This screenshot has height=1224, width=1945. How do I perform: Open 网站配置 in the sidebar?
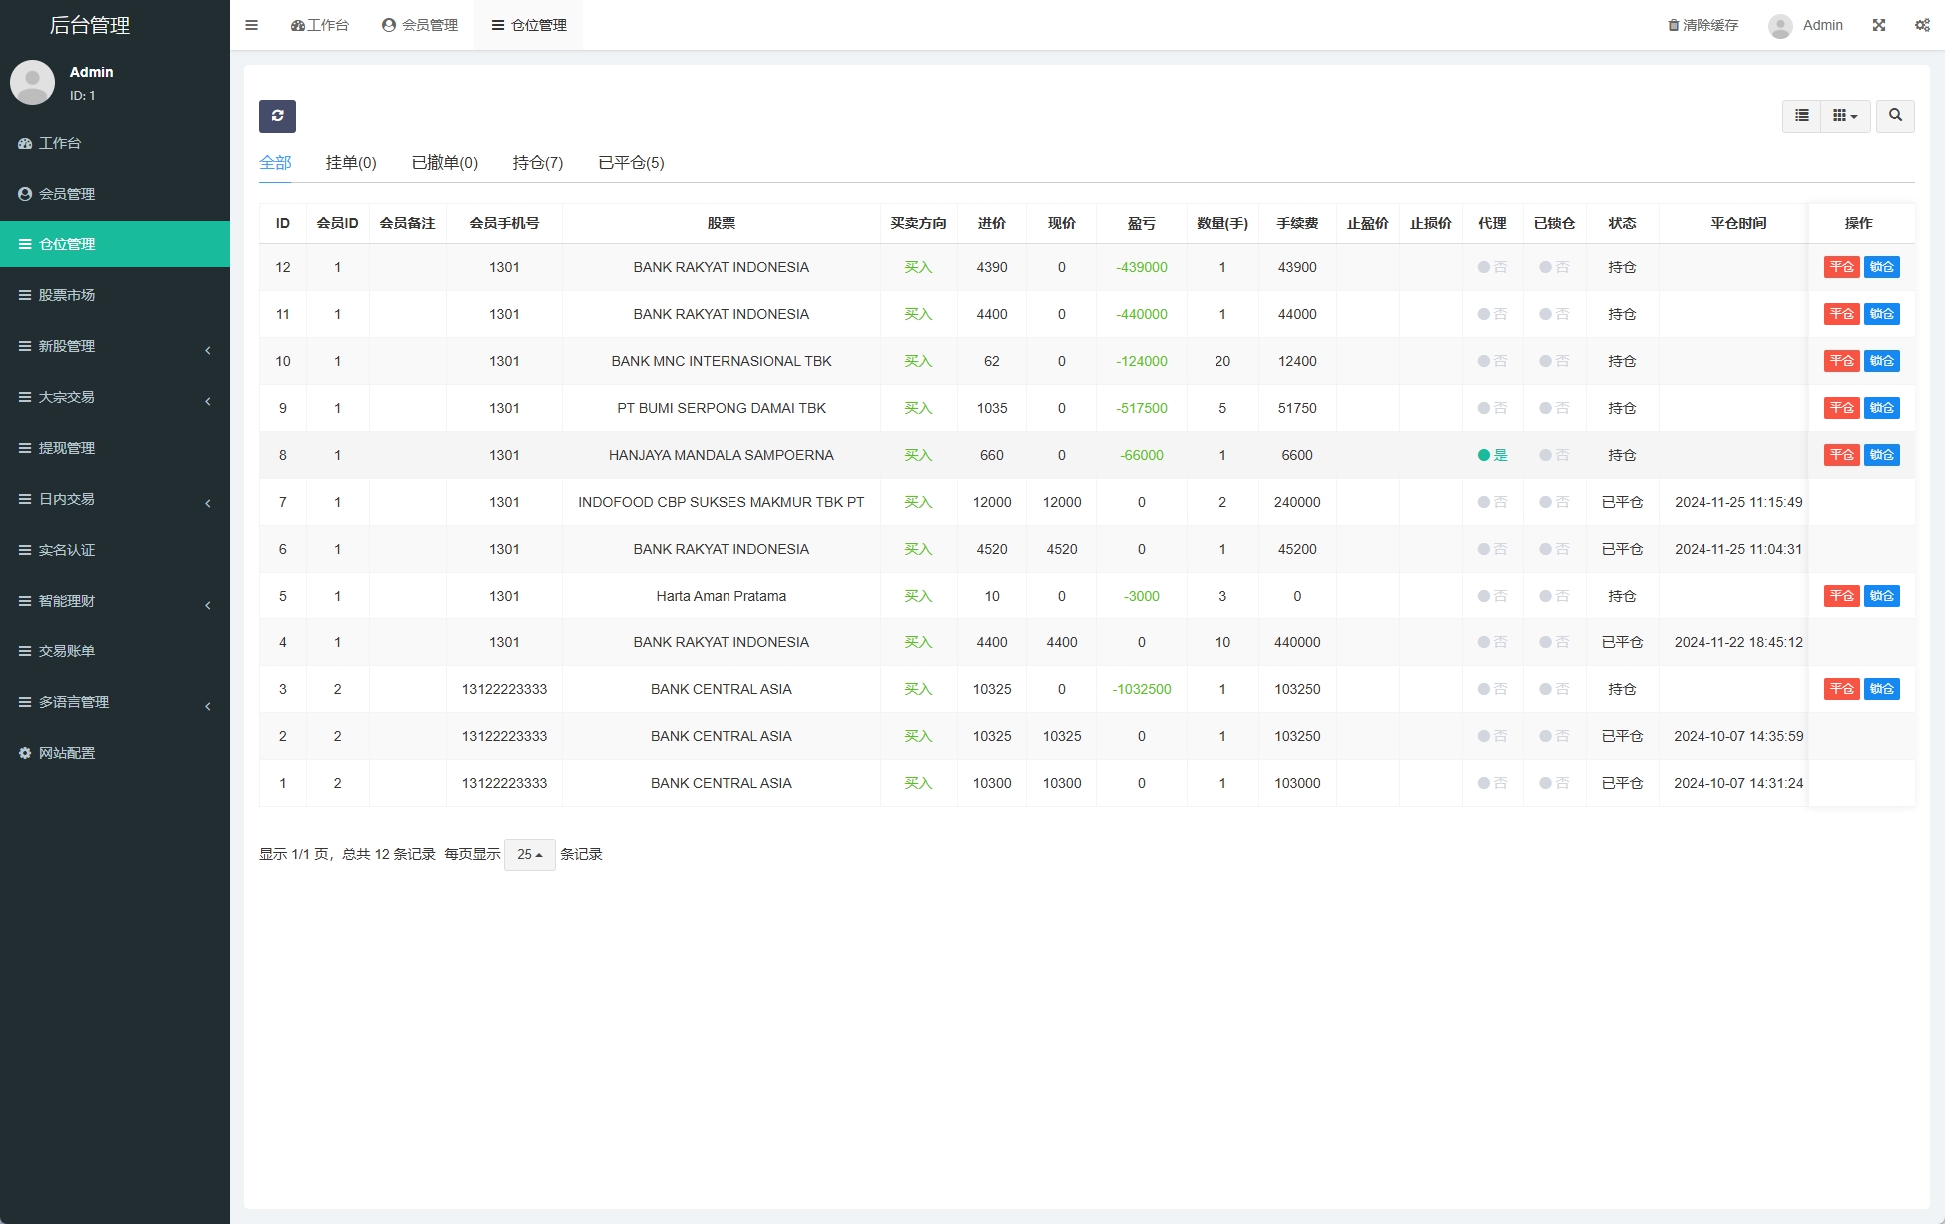point(67,753)
